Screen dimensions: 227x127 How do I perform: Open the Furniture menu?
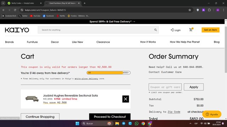[32, 42]
